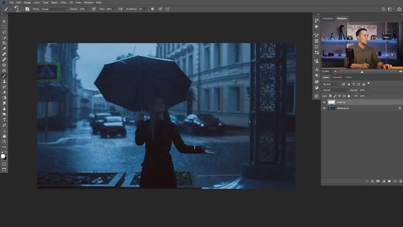Open the smoothing options gear icon

pyautogui.click(x=152, y=9)
